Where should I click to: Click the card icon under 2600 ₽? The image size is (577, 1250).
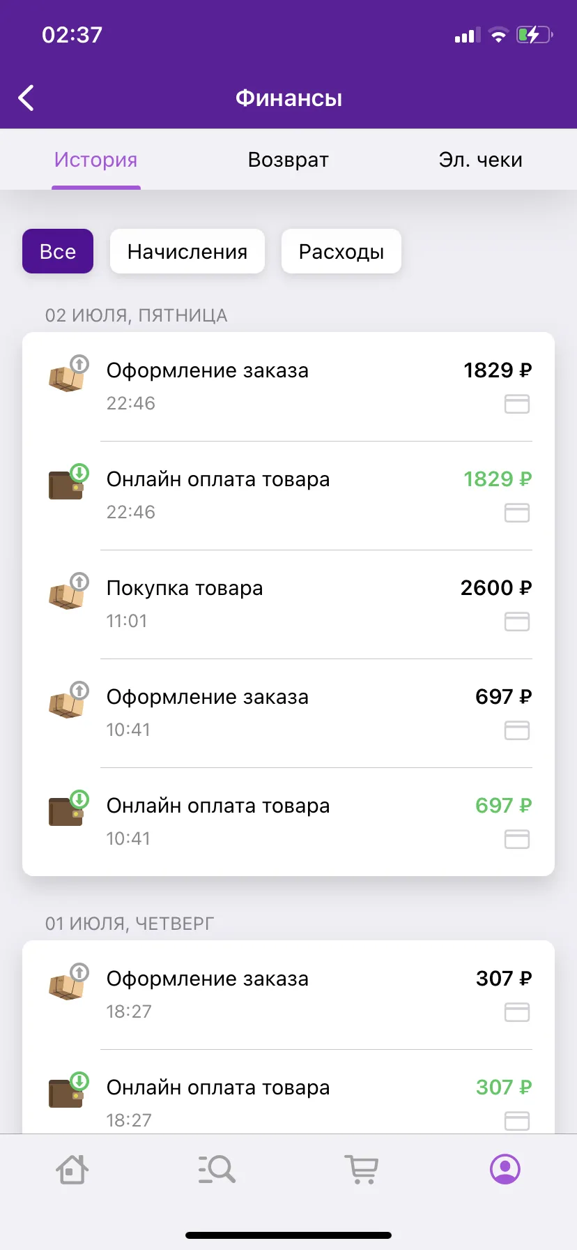517,622
